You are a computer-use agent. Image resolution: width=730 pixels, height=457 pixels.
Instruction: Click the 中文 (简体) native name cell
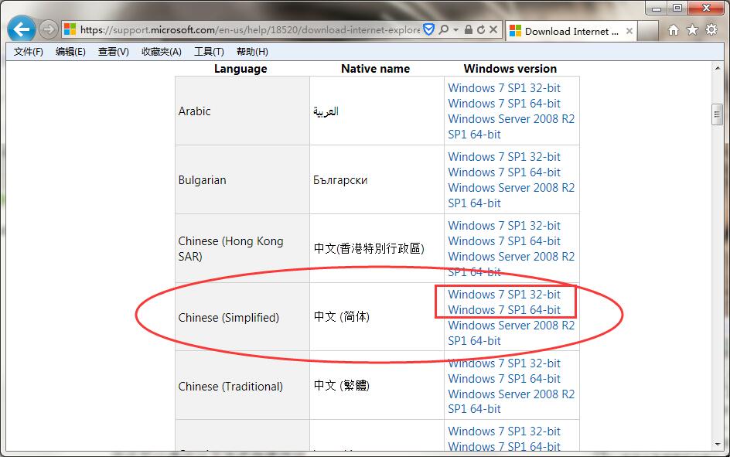coord(377,317)
